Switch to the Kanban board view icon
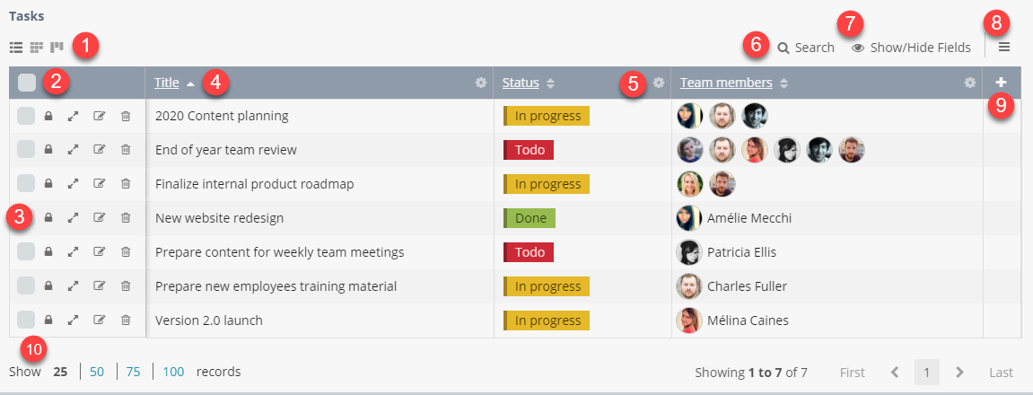Screen dimensions: 1033x395 [x=57, y=47]
